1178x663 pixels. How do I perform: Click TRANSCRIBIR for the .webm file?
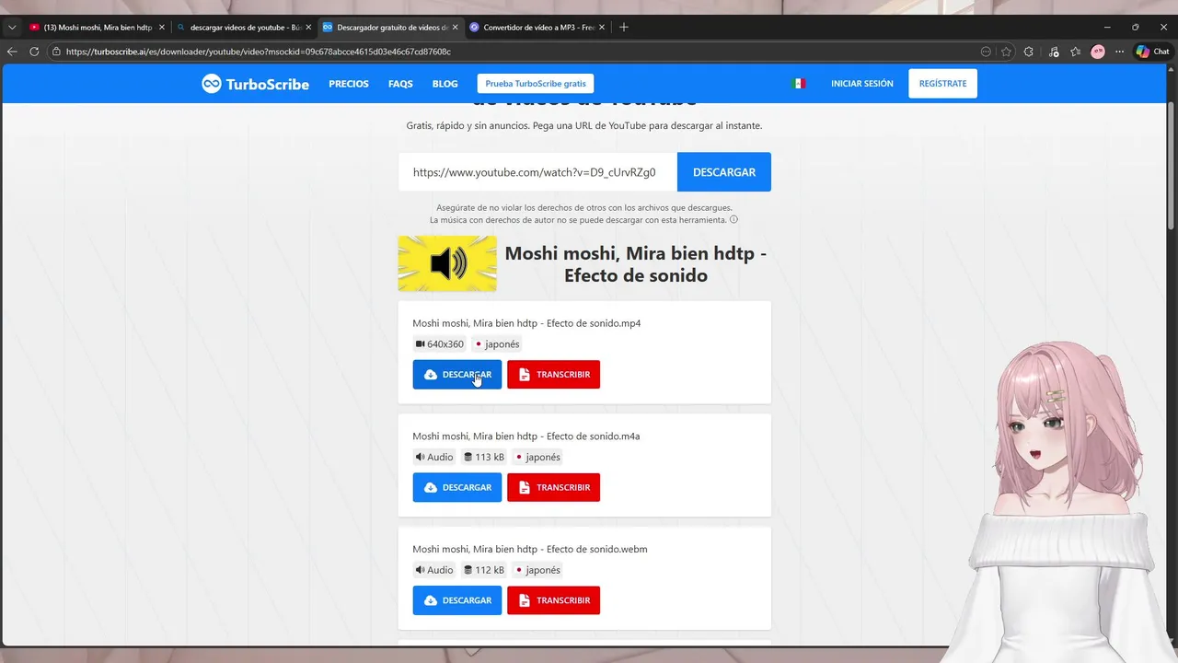(x=553, y=600)
